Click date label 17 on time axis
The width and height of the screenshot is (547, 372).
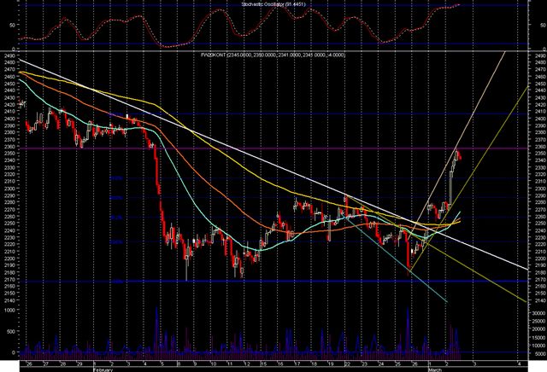point(297,364)
